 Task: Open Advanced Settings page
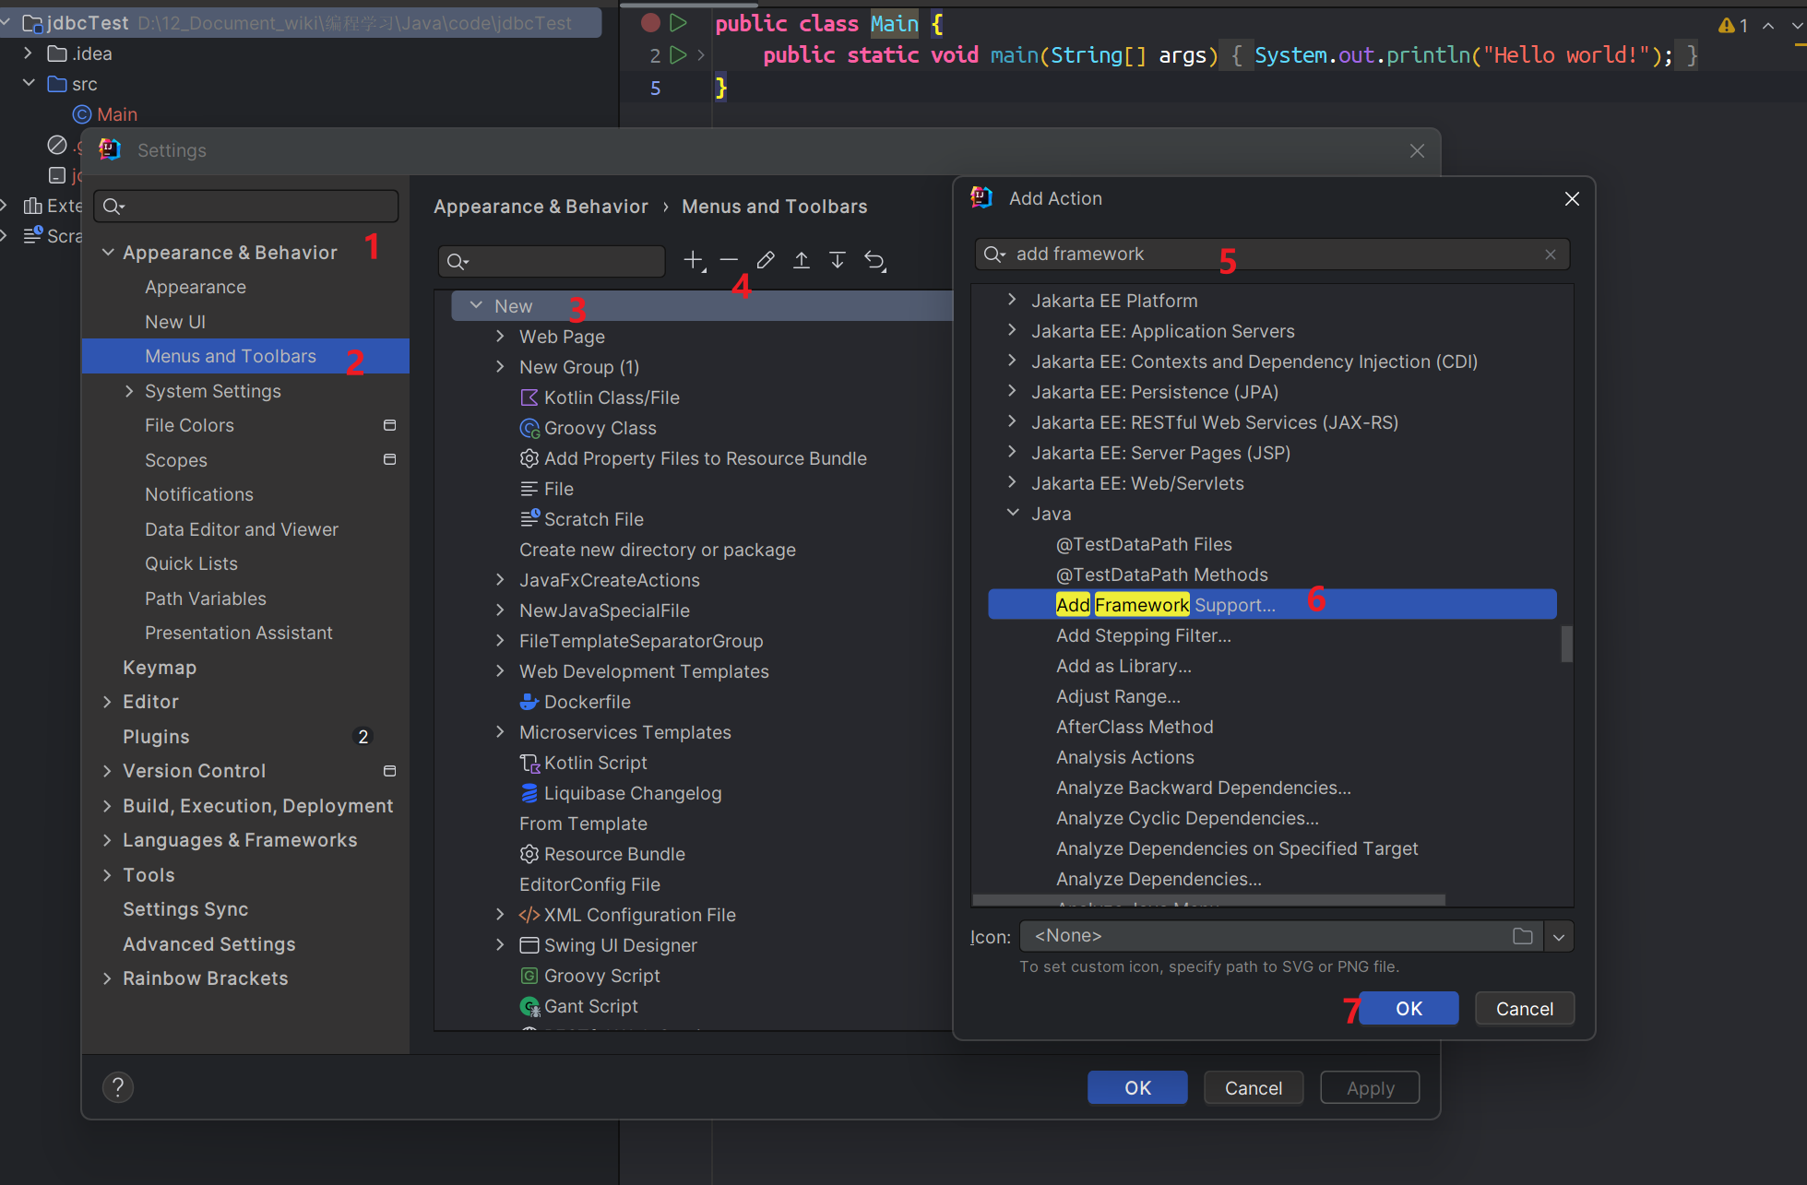[209, 944]
